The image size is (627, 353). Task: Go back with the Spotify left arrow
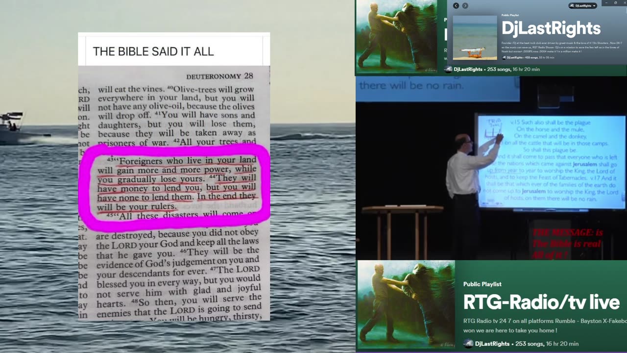point(456,6)
